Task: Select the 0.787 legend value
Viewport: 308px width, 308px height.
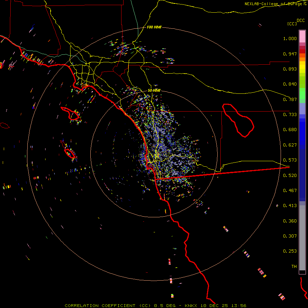Action: tap(290, 99)
